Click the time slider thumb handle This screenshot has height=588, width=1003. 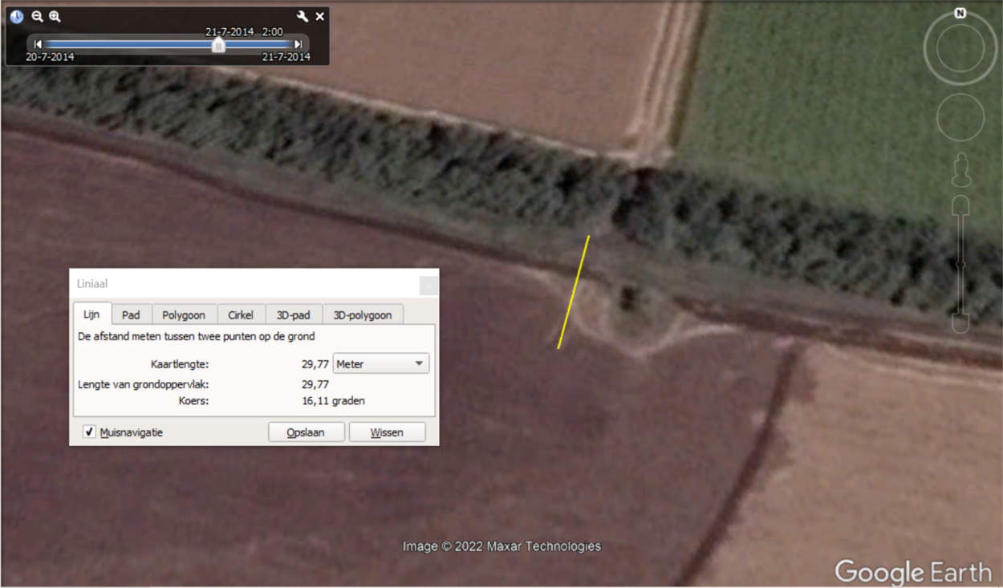218,46
